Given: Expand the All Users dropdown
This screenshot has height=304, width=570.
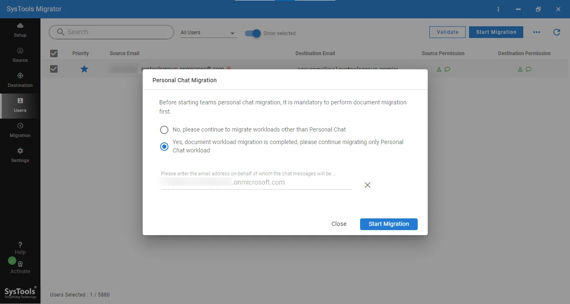Looking at the screenshot, I should [209, 33].
